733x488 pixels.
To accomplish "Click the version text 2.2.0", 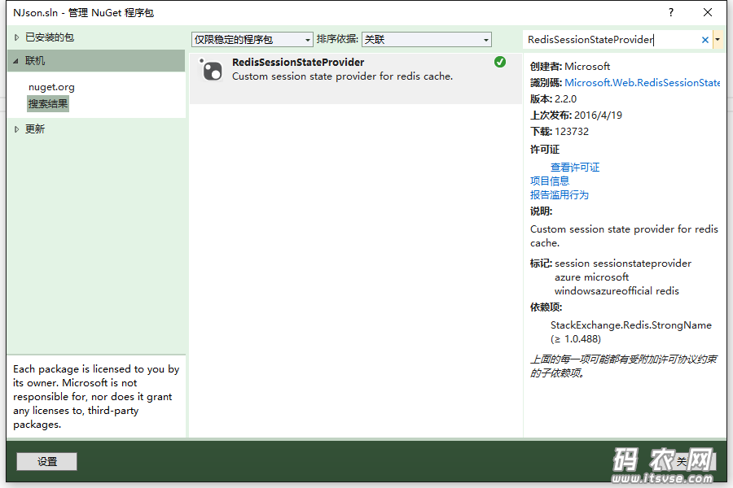I will tap(566, 99).
